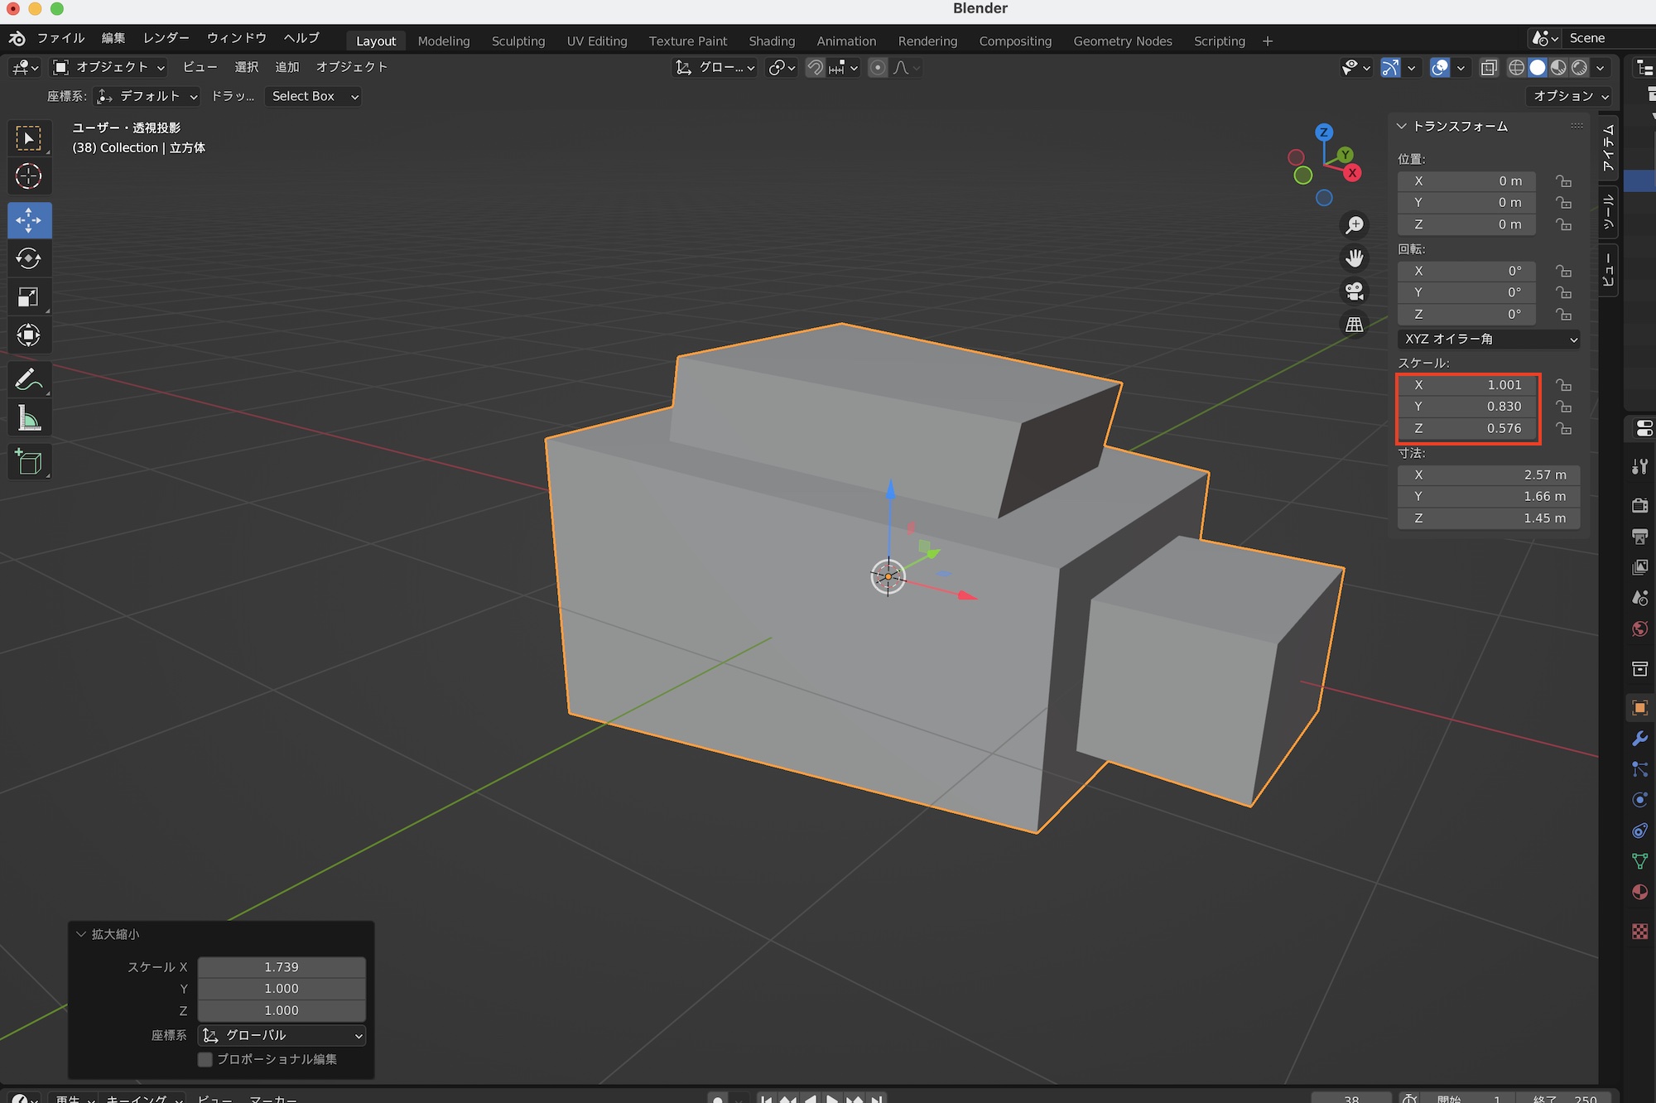Enable the プロポーショナル編集 checkbox
This screenshot has width=1656, height=1103.
pyautogui.click(x=205, y=1059)
